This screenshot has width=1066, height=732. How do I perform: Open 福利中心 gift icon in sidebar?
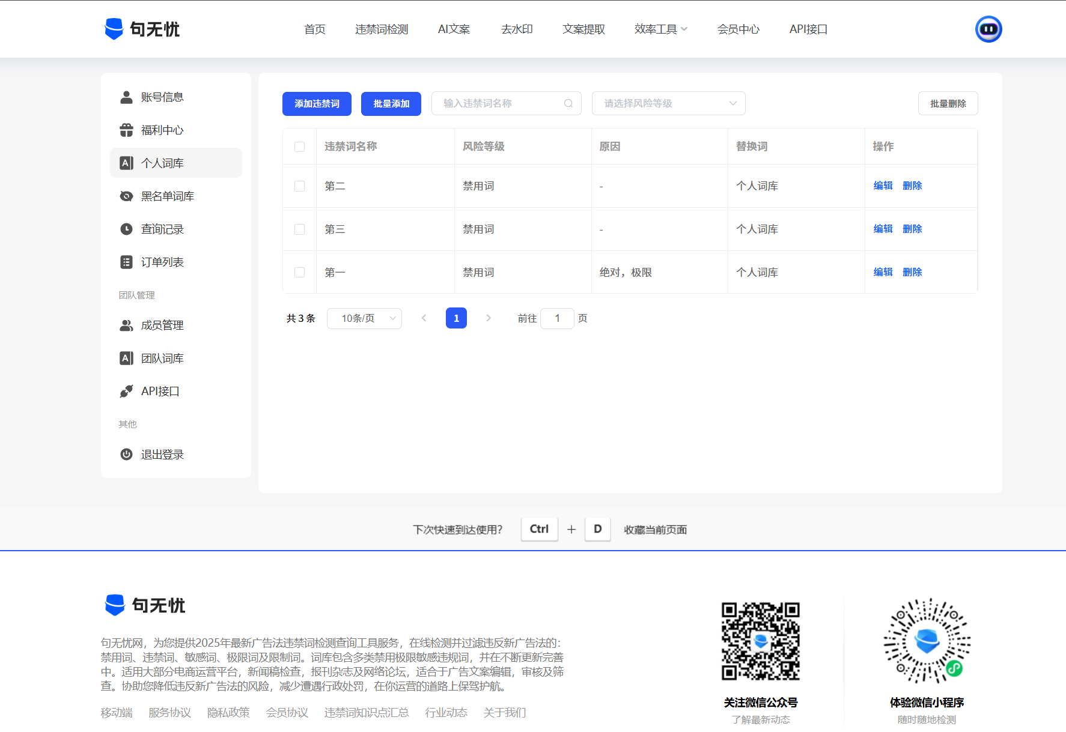[126, 130]
